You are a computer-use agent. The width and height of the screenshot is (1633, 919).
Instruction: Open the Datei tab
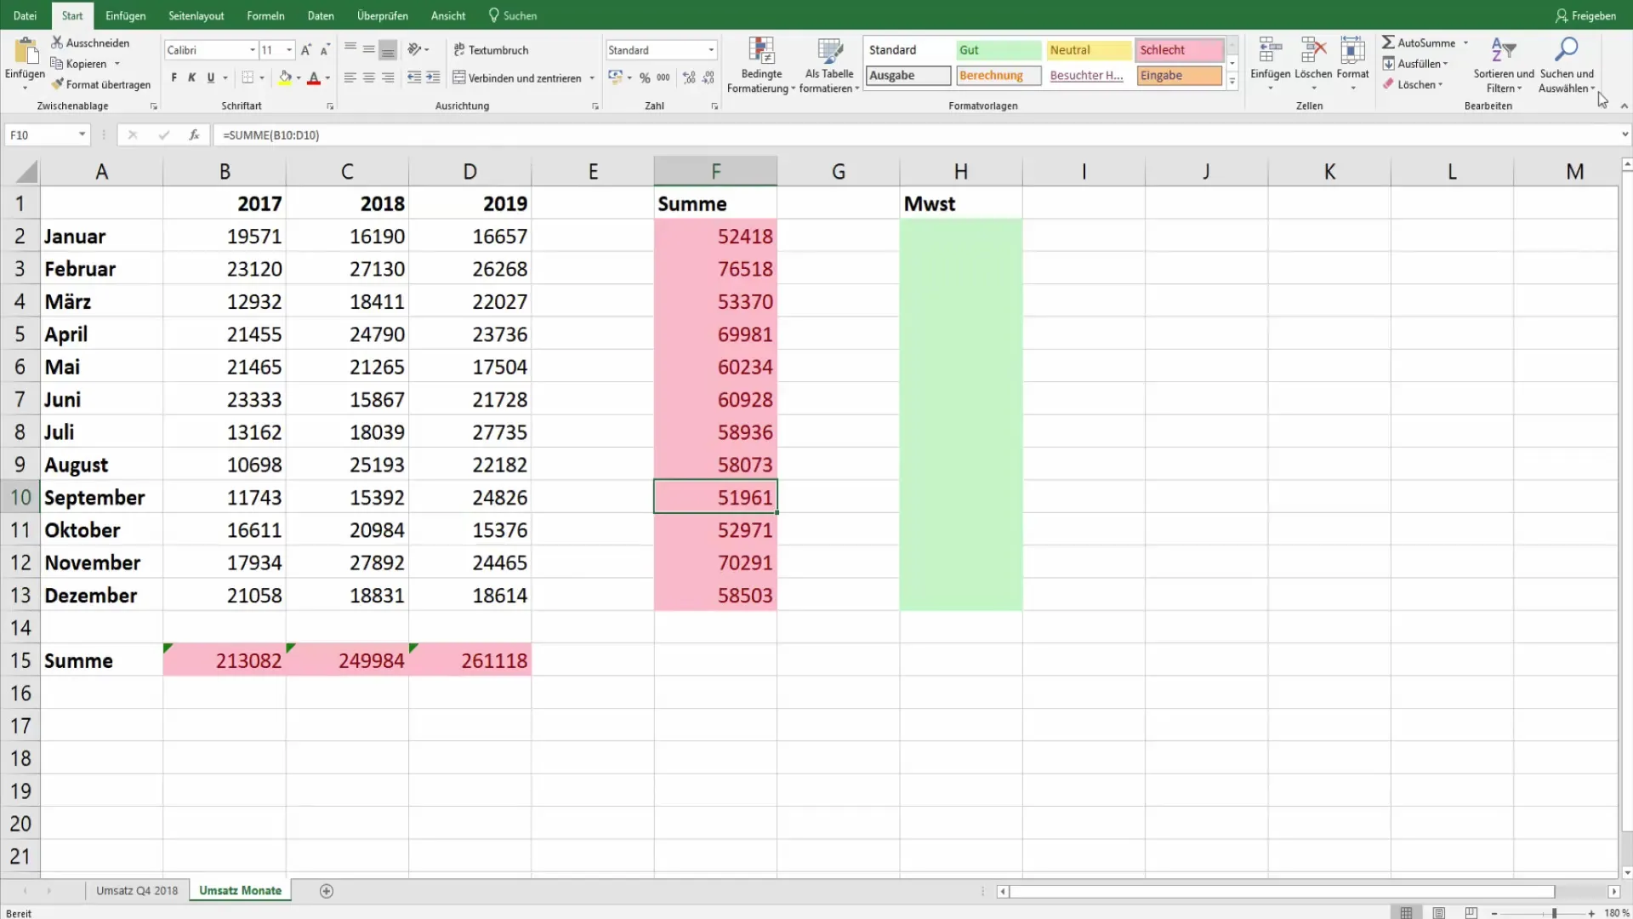point(25,15)
